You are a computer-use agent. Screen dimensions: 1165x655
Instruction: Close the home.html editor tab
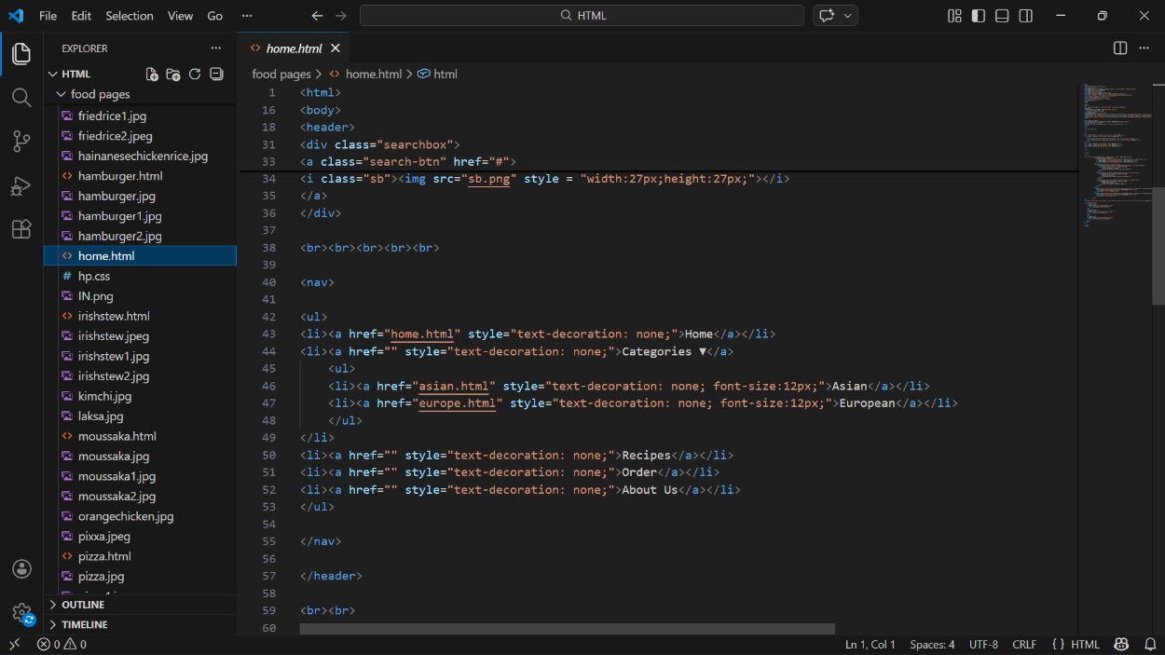(336, 48)
